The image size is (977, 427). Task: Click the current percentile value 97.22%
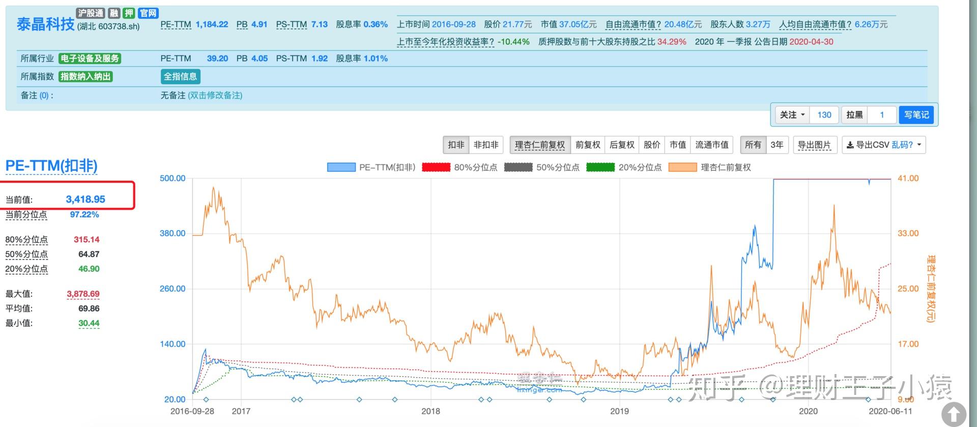click(x=84, y=215)
